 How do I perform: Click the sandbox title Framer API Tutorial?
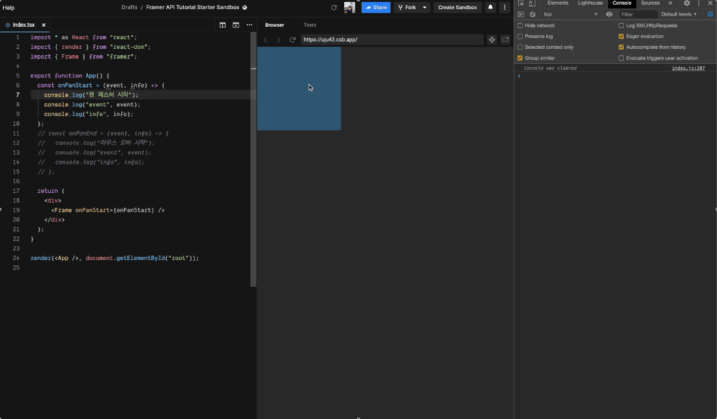pos(192,7)
